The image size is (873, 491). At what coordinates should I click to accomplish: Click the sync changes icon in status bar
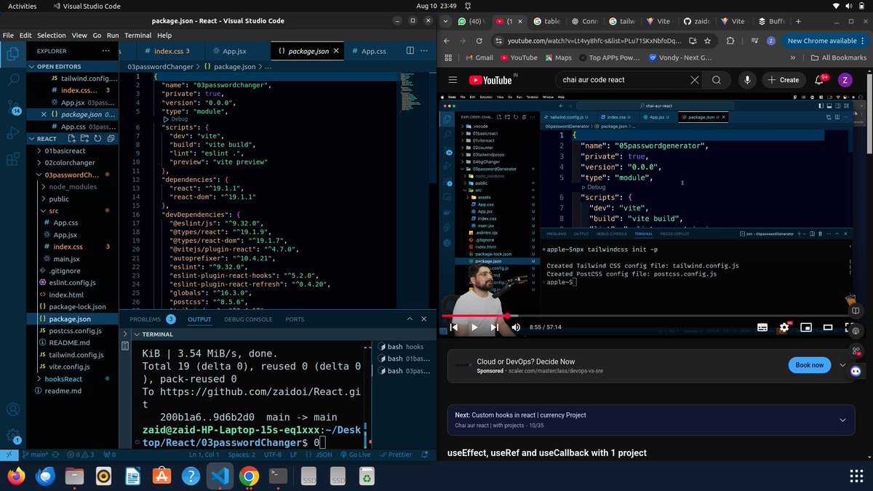(x=56, y=455)
